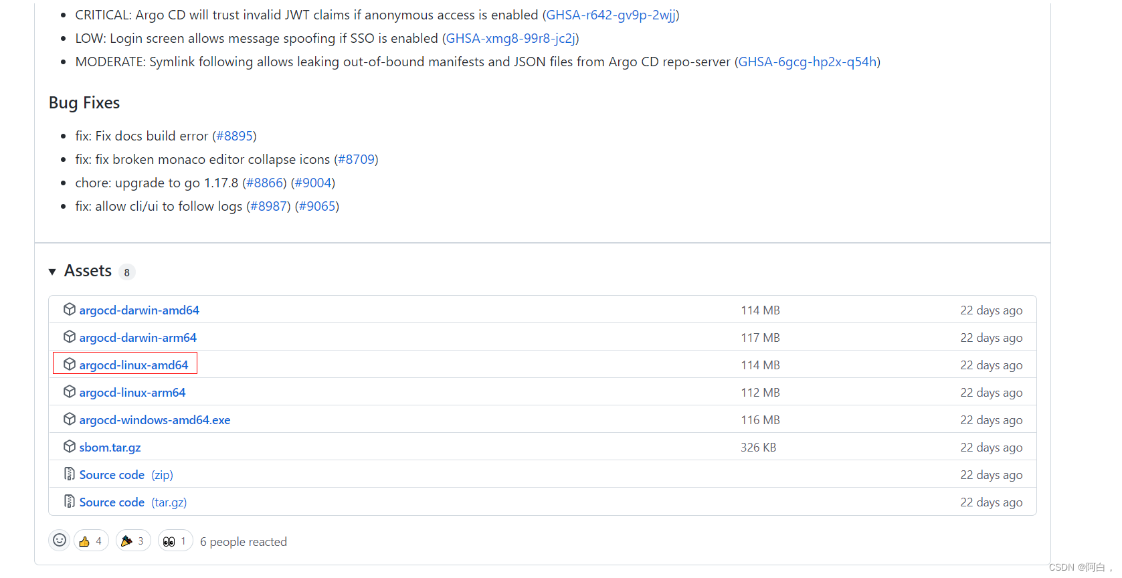Click the Assets count badge 8

coord(127,272)
